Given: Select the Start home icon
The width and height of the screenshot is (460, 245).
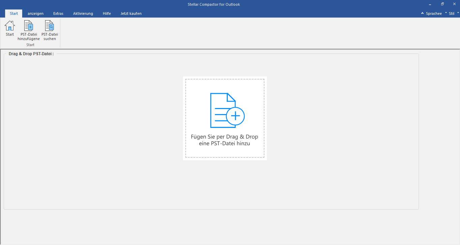Looking at the screenshot, I should click(9, 27).
